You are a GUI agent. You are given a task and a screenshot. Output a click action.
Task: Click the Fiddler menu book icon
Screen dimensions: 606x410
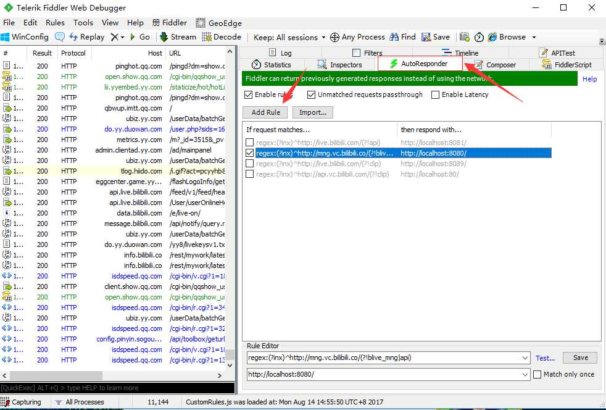tap(156, 22)
